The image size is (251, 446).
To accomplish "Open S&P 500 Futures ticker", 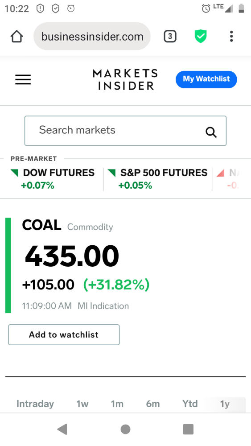I will (157, 179).
